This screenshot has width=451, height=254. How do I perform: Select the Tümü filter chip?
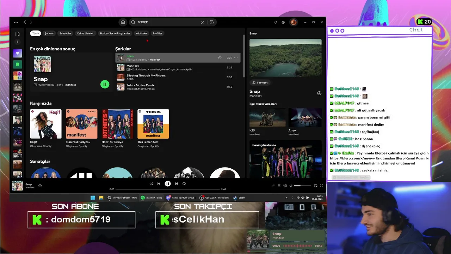tap(35, 34)
